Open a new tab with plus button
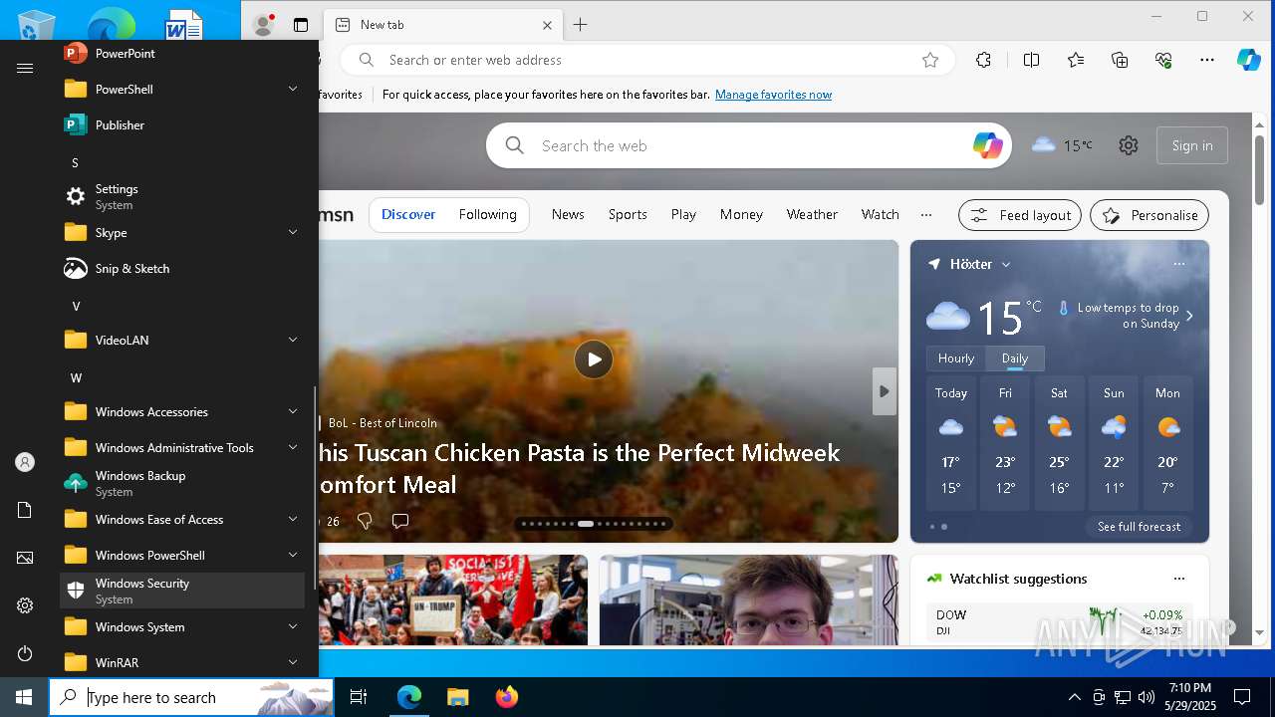 coord(580,25)
